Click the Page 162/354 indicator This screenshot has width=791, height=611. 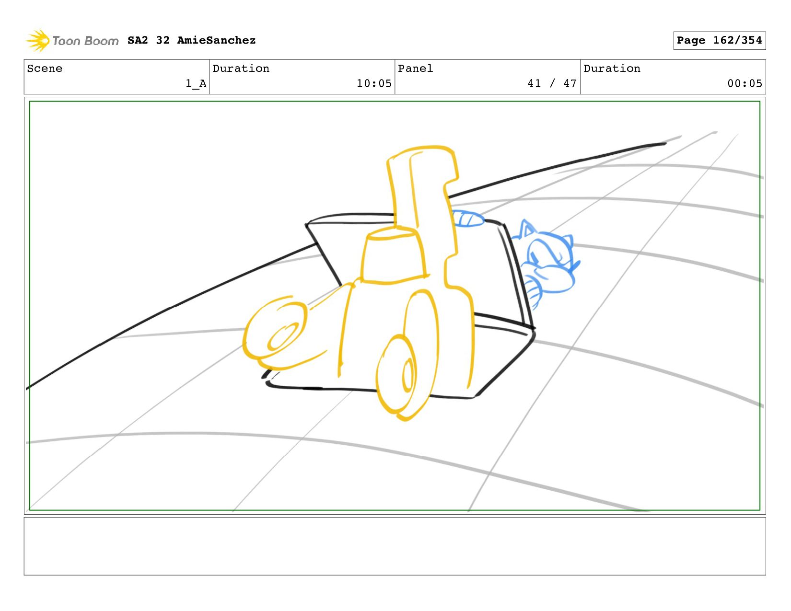tap(719, 40)
